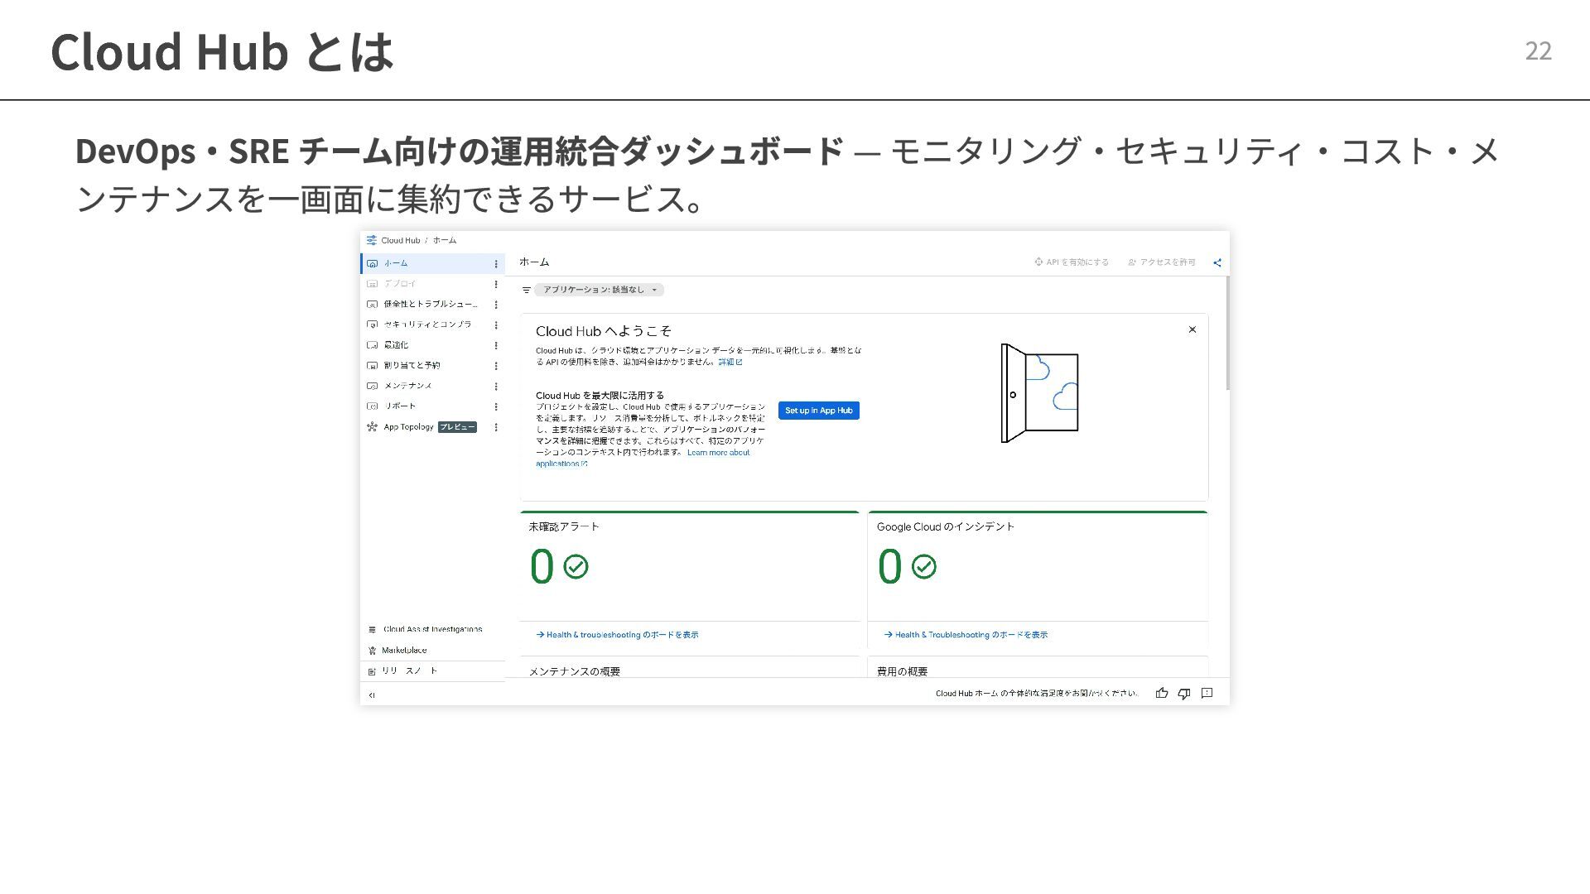Click the filter icon beside application chip
The height and width of the screenshot is (894, 1590).
click(x=526, y=290)
